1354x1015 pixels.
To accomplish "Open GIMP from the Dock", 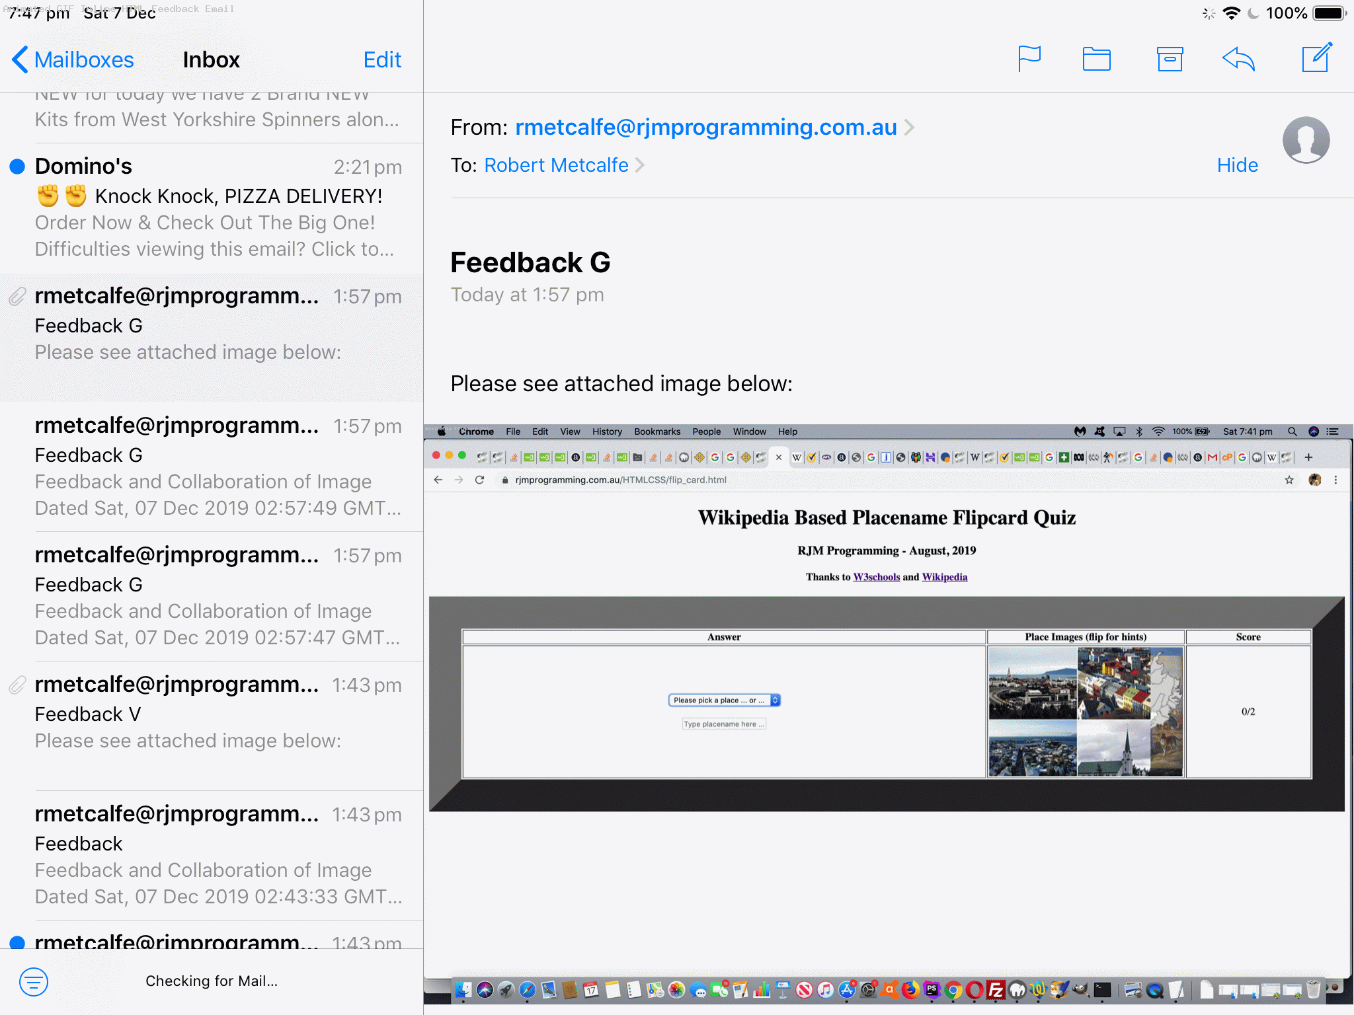I will [1080, 991].
